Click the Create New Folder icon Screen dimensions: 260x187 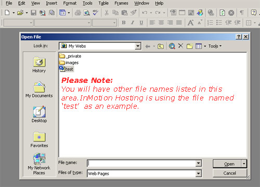point(190,46)
